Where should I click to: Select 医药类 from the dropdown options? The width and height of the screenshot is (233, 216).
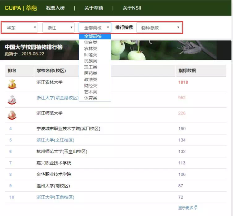tap(91, 73)
